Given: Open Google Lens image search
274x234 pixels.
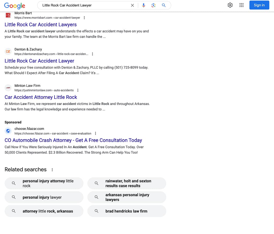Looking at the screenshot, I should point(153,5).
